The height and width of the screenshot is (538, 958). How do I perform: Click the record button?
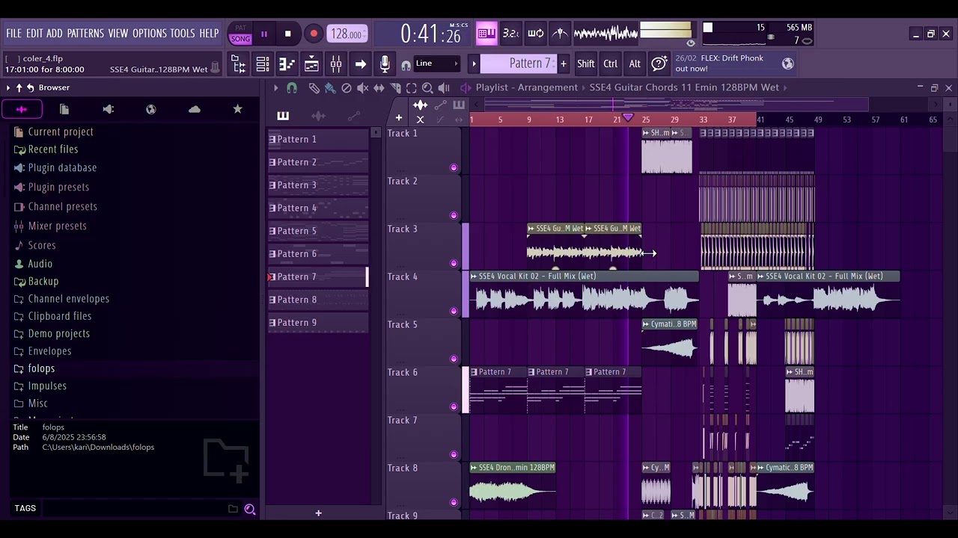coord(314,34)
